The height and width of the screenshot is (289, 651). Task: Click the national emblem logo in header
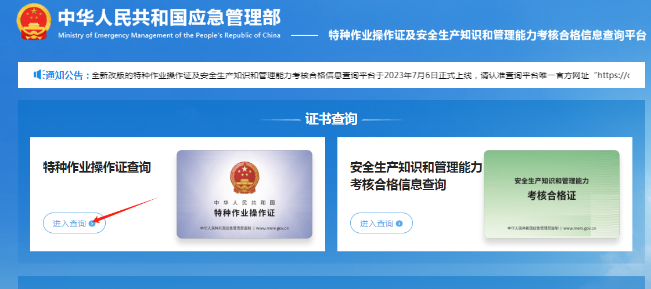(34, 22)
